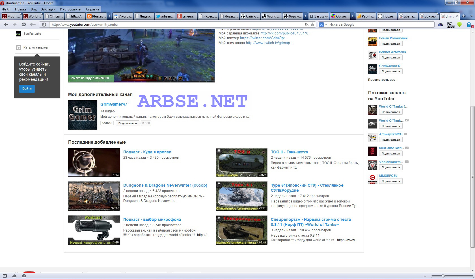Bookmark page with the star icon
This screenshot has height=279, width=475.
coord(312,25)
